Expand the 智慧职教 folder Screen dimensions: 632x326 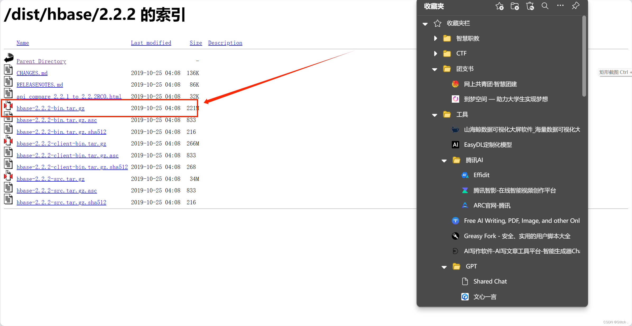(435, 38)
